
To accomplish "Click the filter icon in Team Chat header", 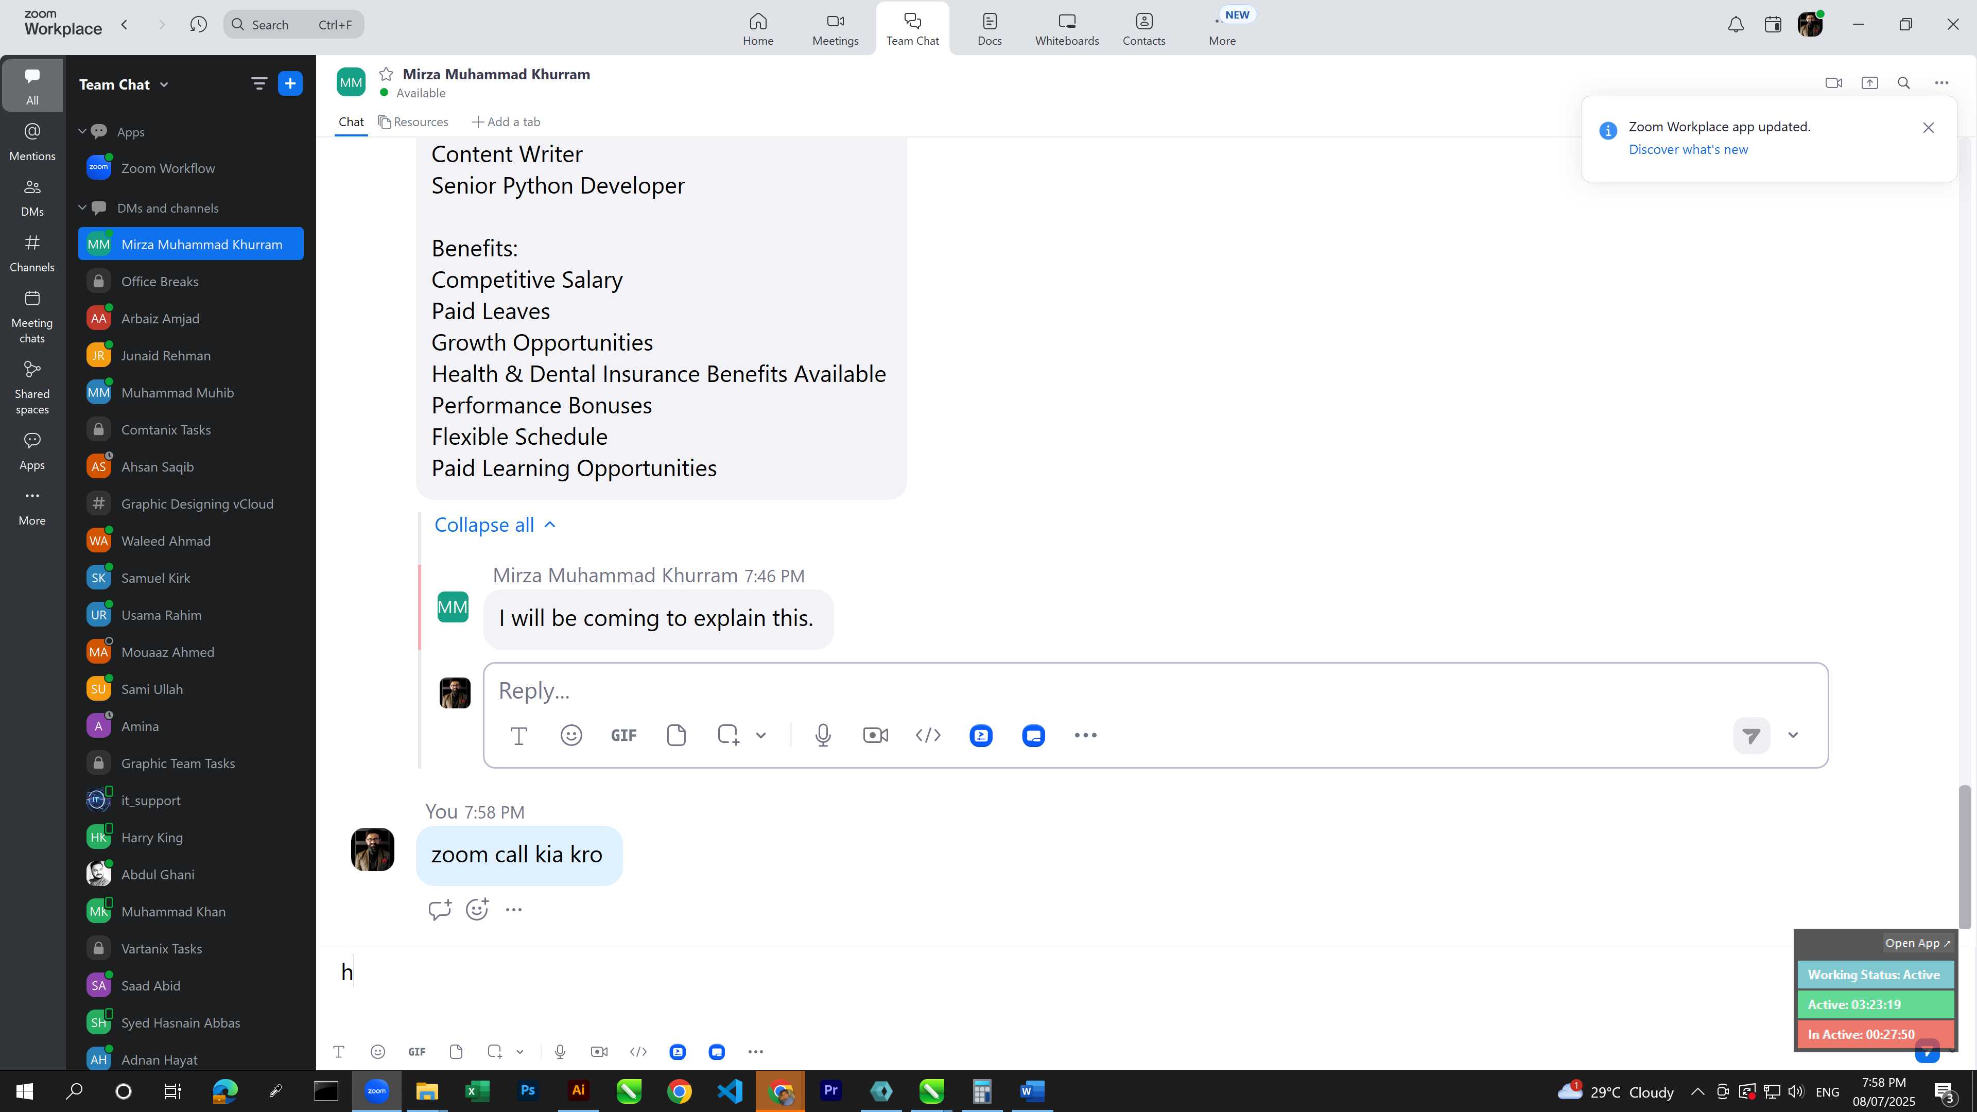I will [x=259, y=83].
